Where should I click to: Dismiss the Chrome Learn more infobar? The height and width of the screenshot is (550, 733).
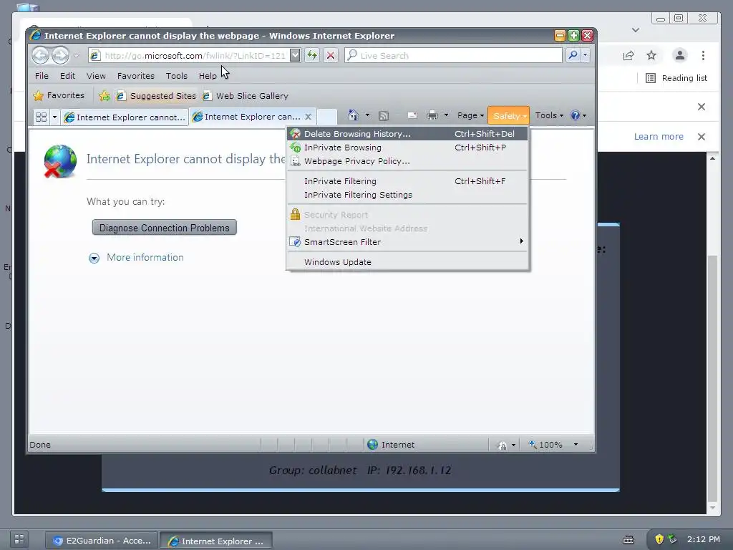tap(702, 137)
